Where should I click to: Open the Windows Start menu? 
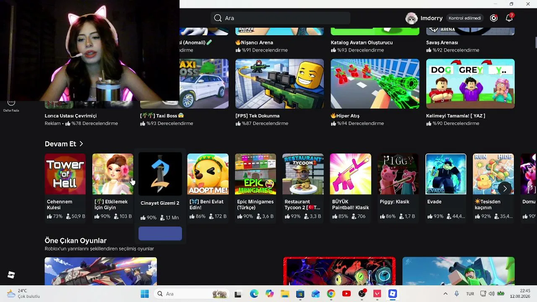145,294
